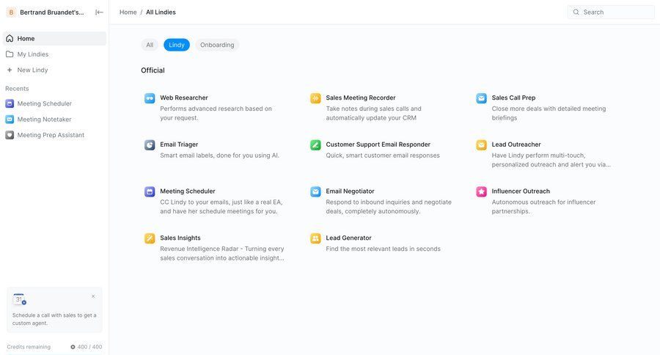Click the Web Researcher title
This screenshot has height=355, width=660.
tap(184, 98)
